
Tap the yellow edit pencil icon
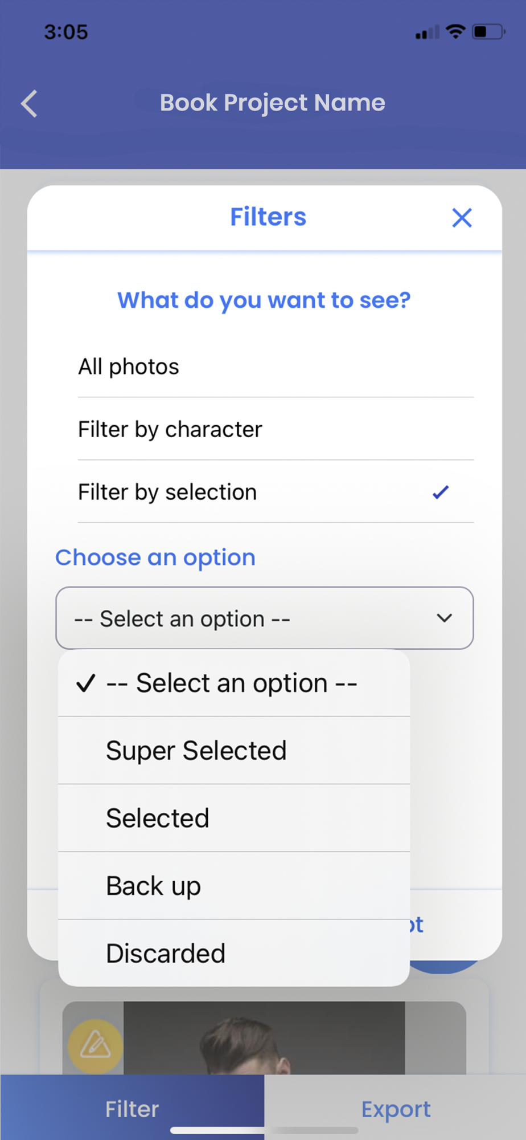click(95, 1045)
